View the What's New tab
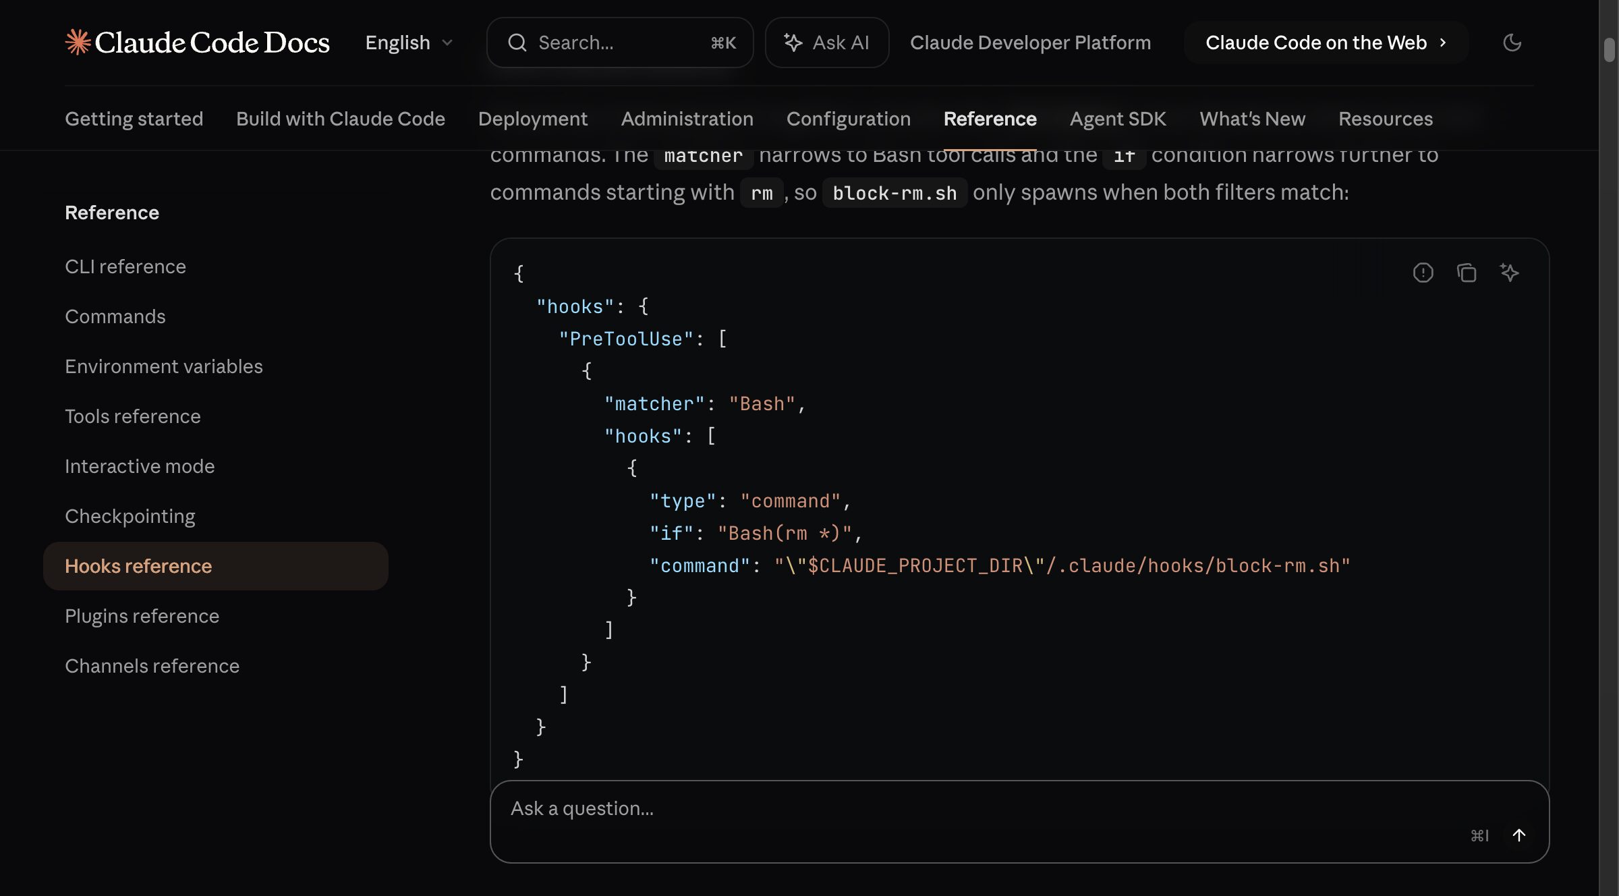The image size is (1619, 896). [x=1252, y=119]
